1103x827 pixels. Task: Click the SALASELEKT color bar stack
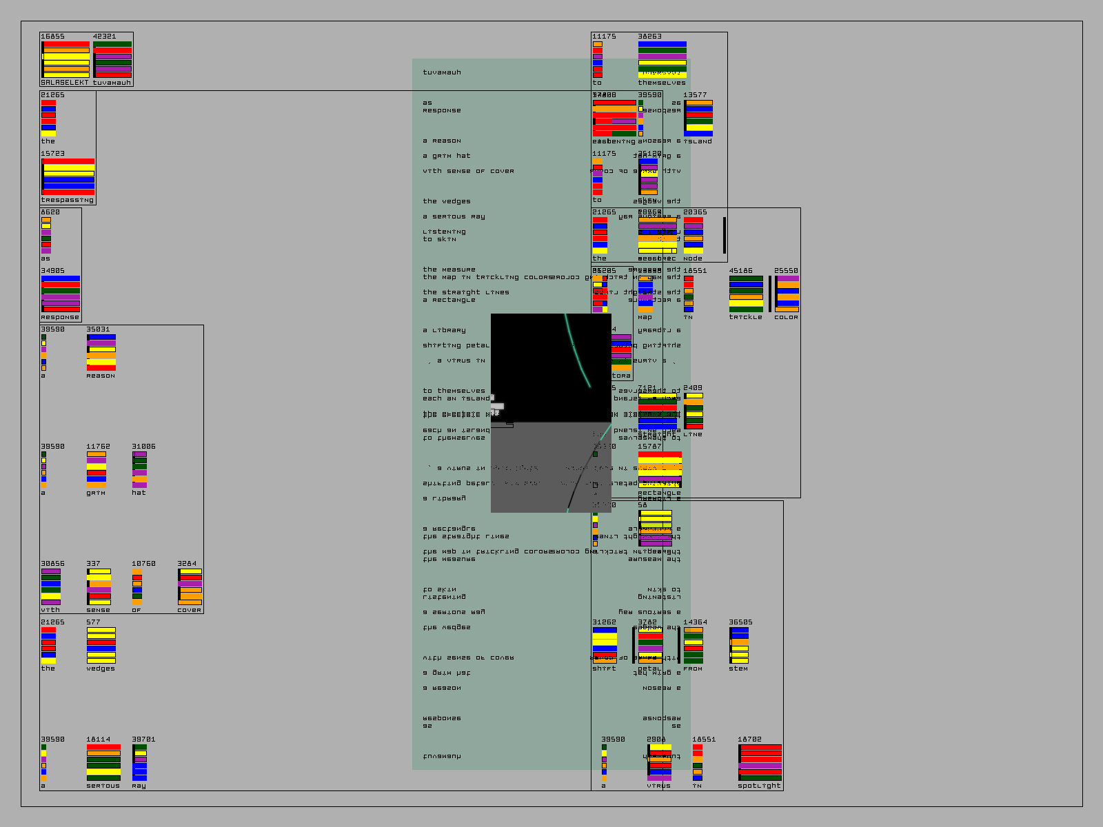[65, 59]
